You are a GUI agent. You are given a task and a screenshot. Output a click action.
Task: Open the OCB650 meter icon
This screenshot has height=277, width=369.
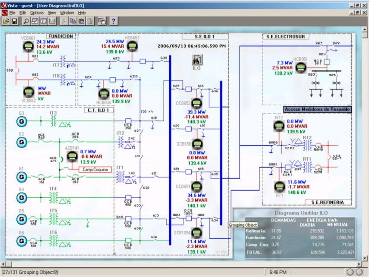(197, 144)
